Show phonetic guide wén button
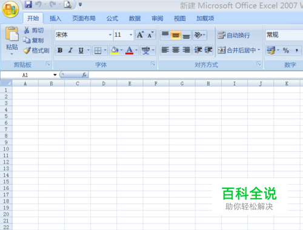The height and width of the screenshot is (230, 303). 145,50
